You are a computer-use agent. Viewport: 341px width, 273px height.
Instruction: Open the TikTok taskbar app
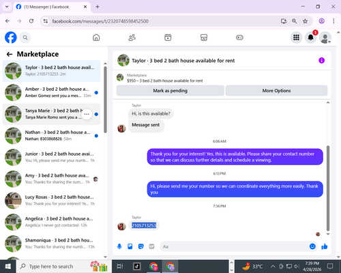[x=137, y=266]
